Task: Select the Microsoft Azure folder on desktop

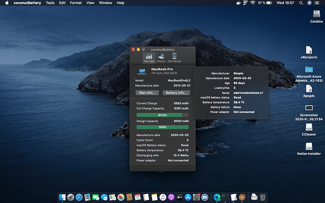Action: pos(309,74)
